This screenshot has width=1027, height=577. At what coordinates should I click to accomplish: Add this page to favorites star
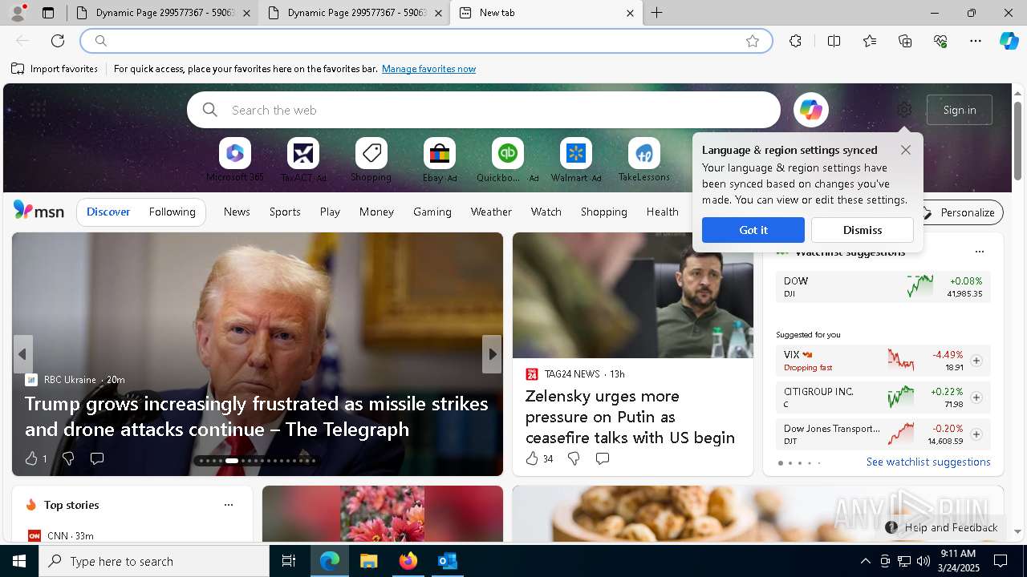tap(753, 41)
